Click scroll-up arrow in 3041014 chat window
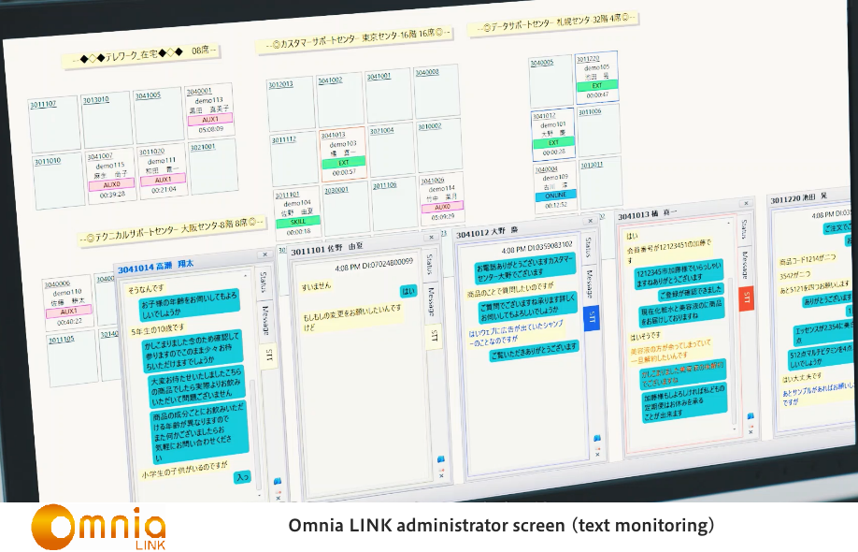The image size is (858, 552). [x=246, y=275]
